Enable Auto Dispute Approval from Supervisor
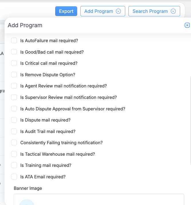This screenshot has width=191, height=205. click(14, 109)
